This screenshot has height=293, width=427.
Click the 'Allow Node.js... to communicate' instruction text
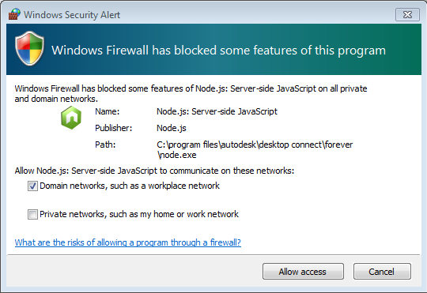(154, 171)
